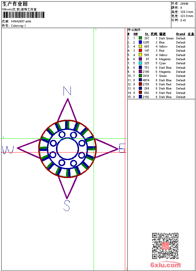Click the Brand column header
Screen dimensions: 196x271
coord(181,34)
